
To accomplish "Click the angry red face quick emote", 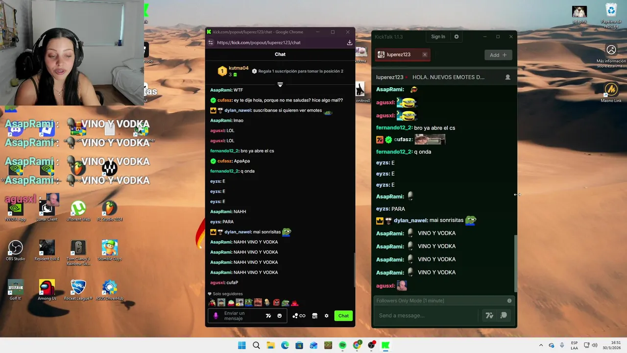I will tap(276, 303).
